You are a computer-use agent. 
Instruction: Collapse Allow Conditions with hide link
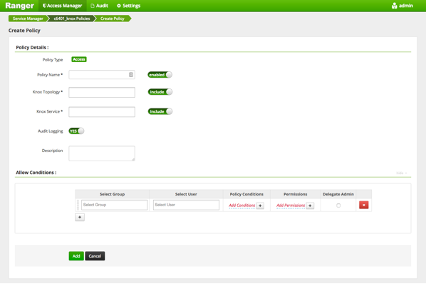click(x=402, y=173)
